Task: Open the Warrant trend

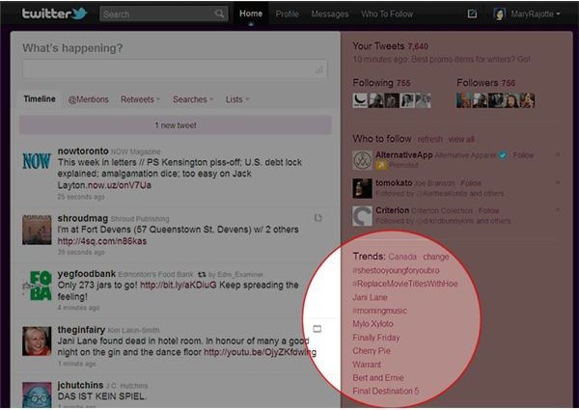Action: pyautogui.click(x=367, y=365)
